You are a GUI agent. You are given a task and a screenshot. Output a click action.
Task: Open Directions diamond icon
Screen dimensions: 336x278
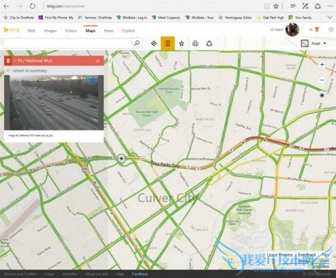coord(153,44)
